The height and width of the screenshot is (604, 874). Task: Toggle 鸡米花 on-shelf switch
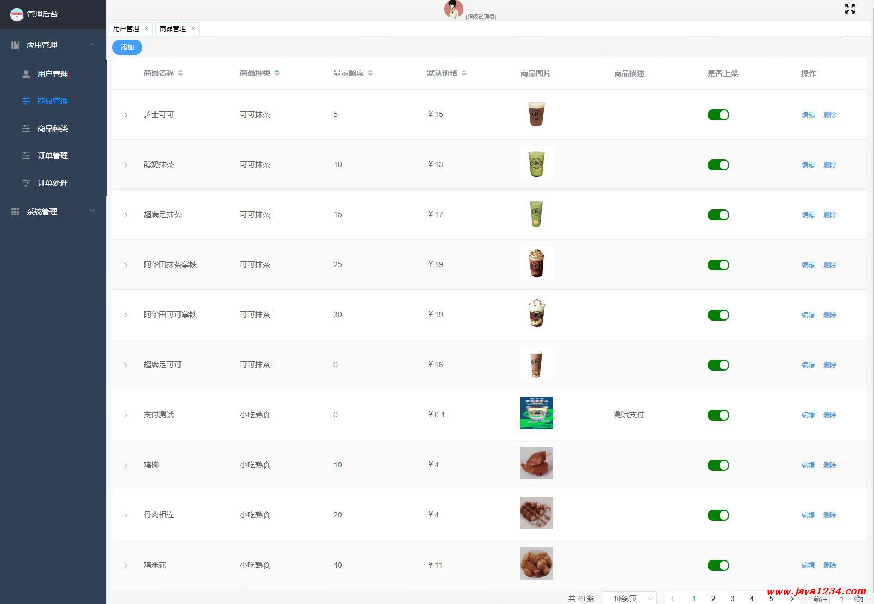[x=718, y=565]
